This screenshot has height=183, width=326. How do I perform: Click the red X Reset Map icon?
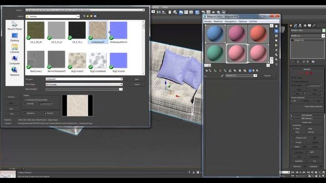click(220, 71)
